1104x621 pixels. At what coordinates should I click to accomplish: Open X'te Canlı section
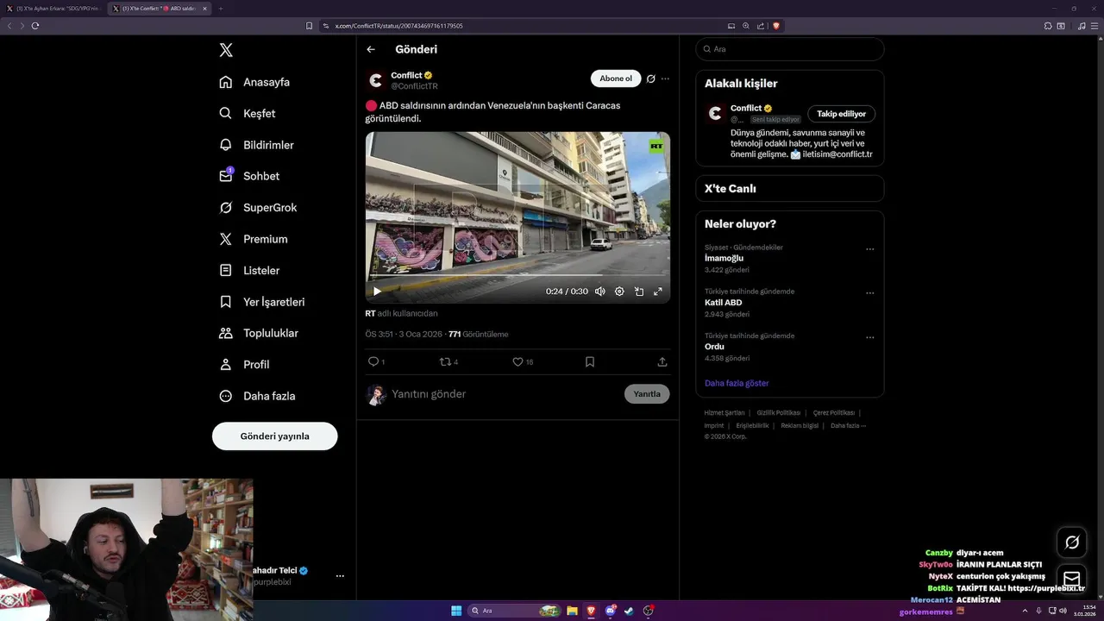[789, 188]
